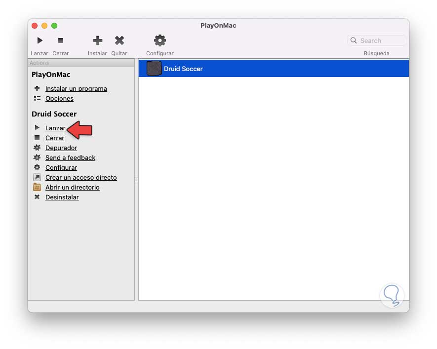
Task: Click the Lanzar play icon in toolbar
Action: point(40,40)
